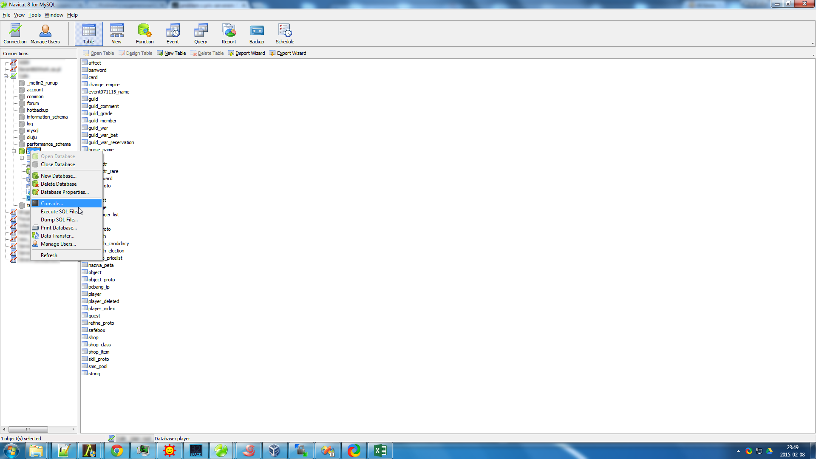This screenshot has width=816, height=459.
Task: Launch the Import Wizard
Action: [246, 53]
